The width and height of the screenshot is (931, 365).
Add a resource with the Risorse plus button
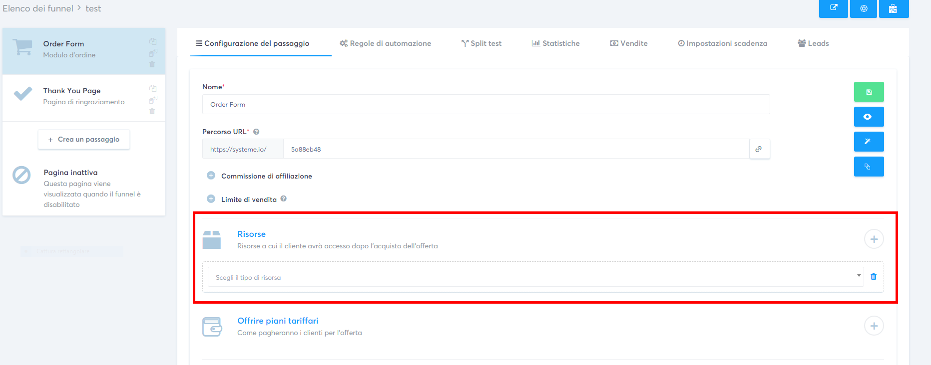[x=874, y=239]
